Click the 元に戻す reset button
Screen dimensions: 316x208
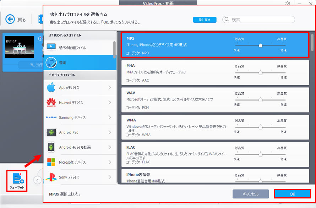pos(205,20)
